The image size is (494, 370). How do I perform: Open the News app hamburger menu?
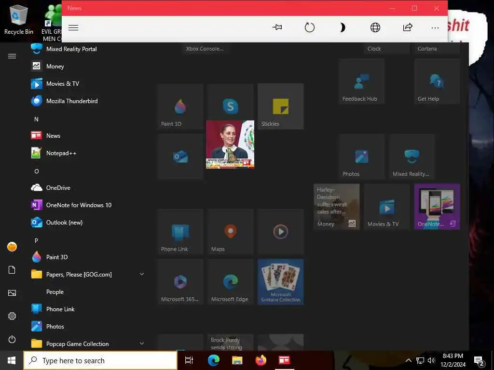pos(73,27)
